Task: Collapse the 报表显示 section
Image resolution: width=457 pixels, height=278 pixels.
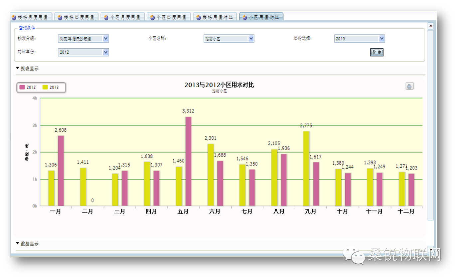Action: 27,69
